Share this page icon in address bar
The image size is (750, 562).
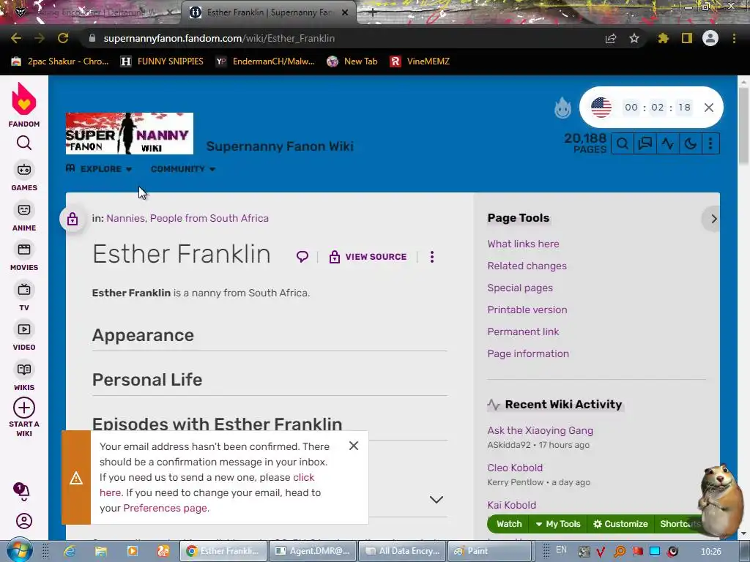[611, 38]
